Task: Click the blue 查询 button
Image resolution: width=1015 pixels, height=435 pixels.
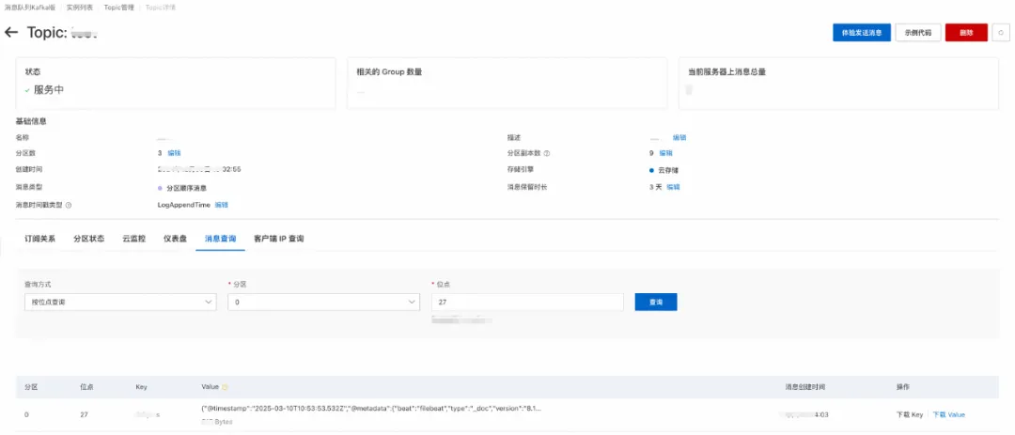Action: coord(656,303)
